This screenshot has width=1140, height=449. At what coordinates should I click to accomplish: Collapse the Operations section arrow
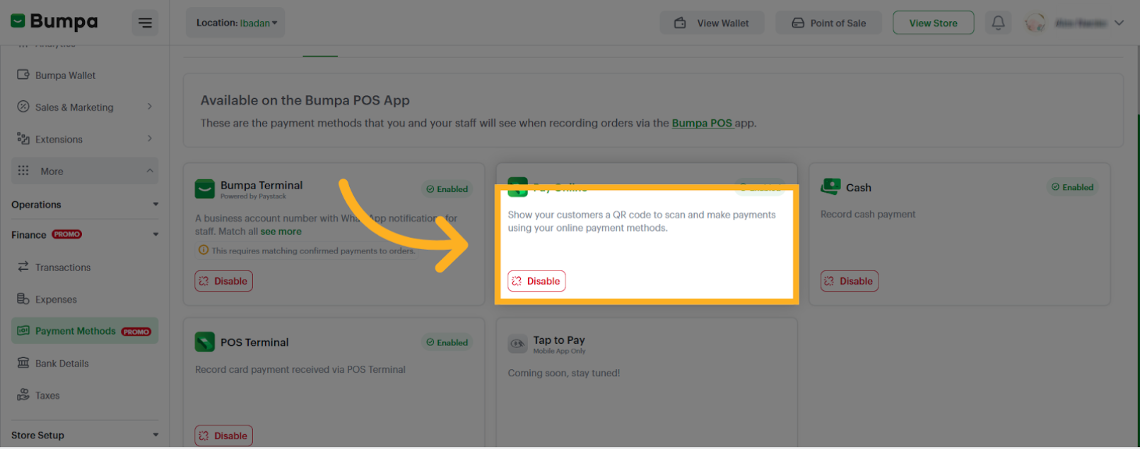[155, 205]
